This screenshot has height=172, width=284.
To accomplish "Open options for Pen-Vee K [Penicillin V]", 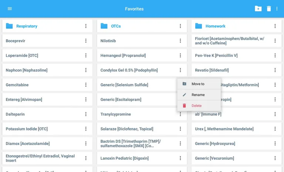I will coord(275,55).
